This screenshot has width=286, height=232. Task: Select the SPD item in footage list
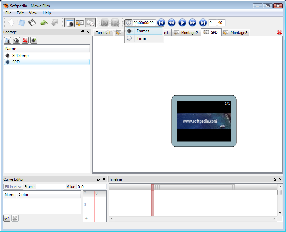[x=47, y=62]
